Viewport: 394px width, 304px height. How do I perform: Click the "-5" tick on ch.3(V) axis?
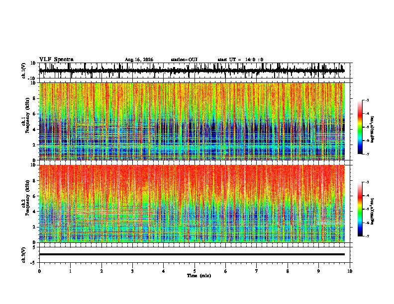click(33, 263)
